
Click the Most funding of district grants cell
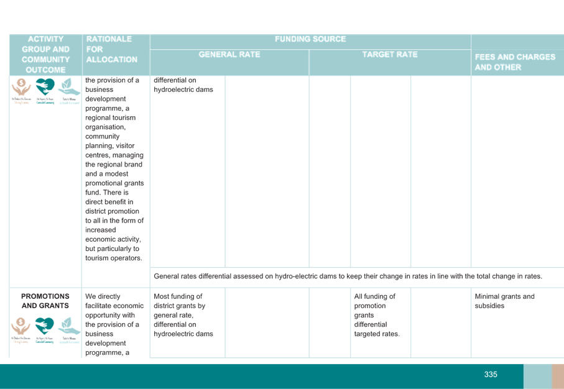183,315
